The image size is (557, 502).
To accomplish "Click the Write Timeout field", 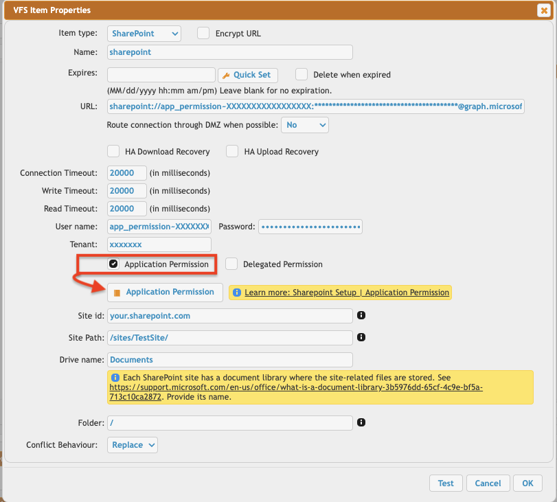I will pyautogui.click(x=127, y=191).
